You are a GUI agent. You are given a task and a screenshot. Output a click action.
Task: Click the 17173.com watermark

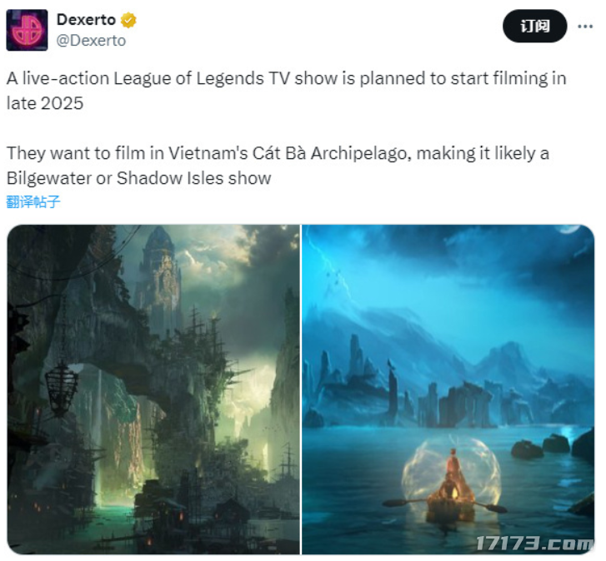[x=534, y=544]
